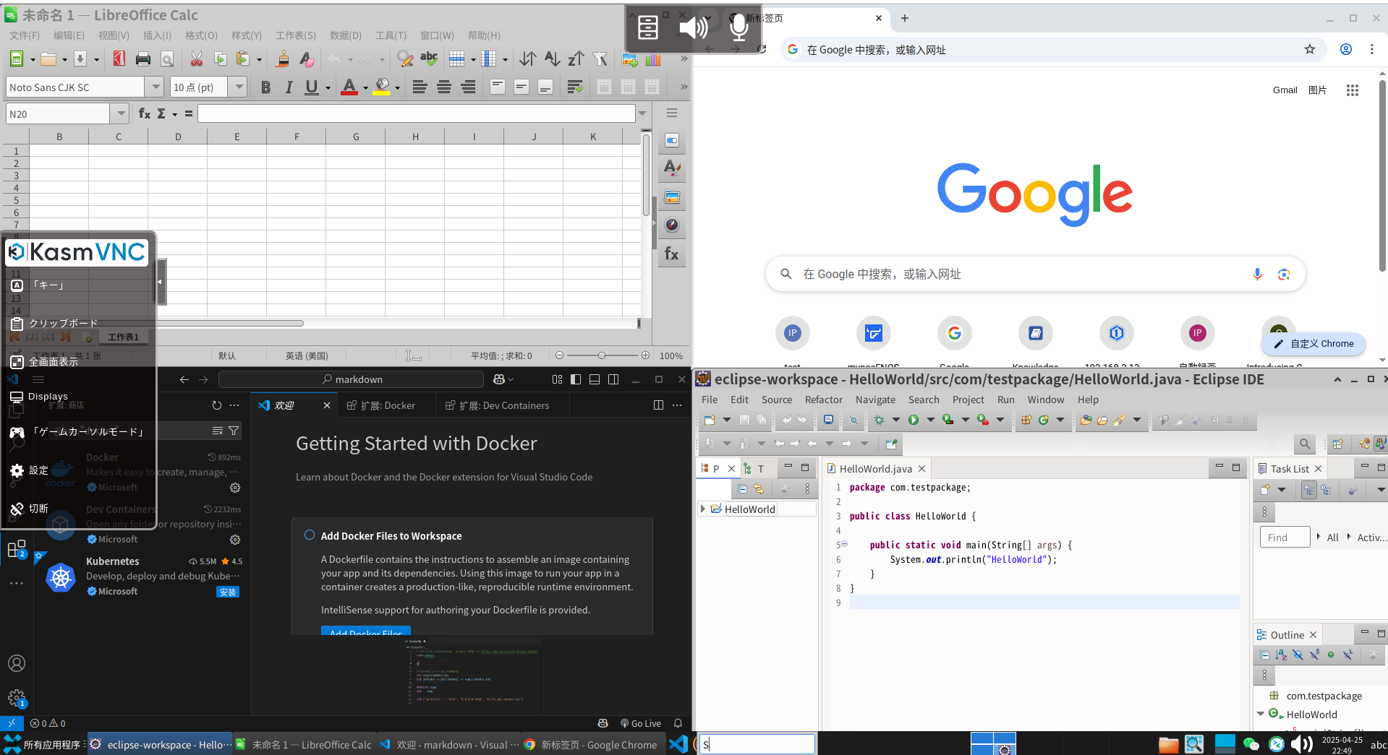Expand the HelloWorld project in Package Explorer
The width and height of the screenshot is (1388, 755).
(702, 509)
